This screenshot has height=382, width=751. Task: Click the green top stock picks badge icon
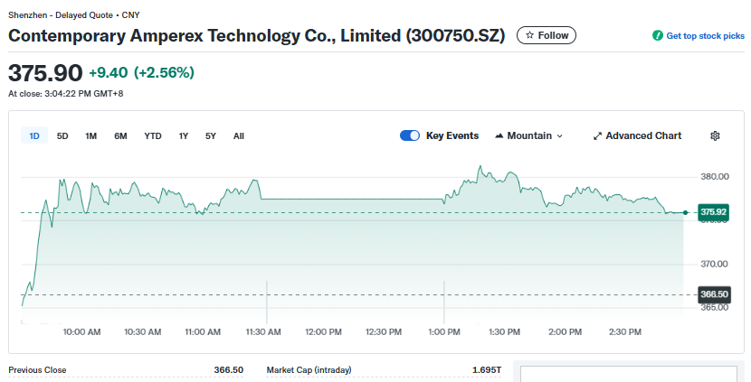658,36
